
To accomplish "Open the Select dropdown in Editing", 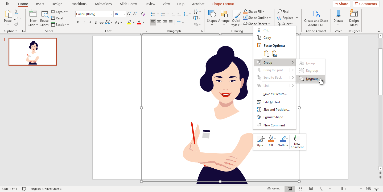I will [286, 24].
